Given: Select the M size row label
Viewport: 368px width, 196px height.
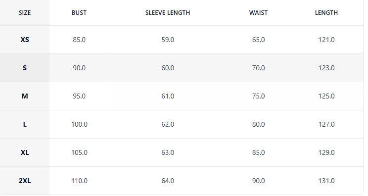Looking at the screenshot, I should pyautogui.click(x=25, y=96).
